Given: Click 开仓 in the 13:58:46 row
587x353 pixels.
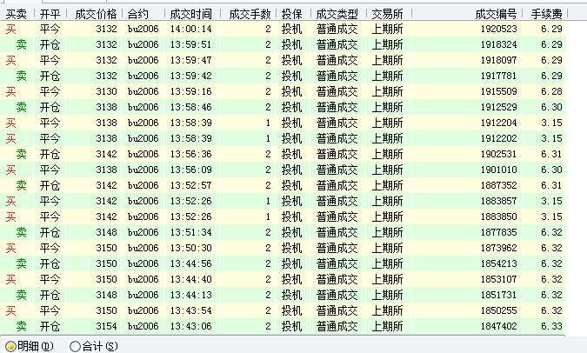Looking at the screenshot, I should click(x=50, y=107).
